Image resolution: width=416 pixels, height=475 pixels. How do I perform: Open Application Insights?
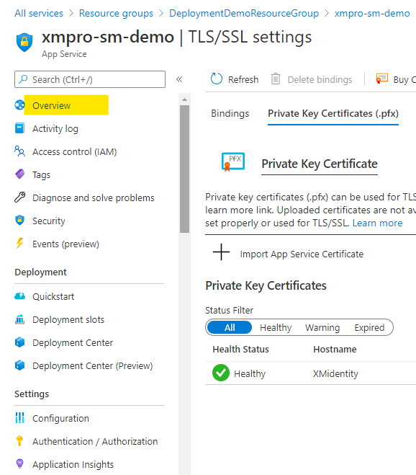[73, 464]
